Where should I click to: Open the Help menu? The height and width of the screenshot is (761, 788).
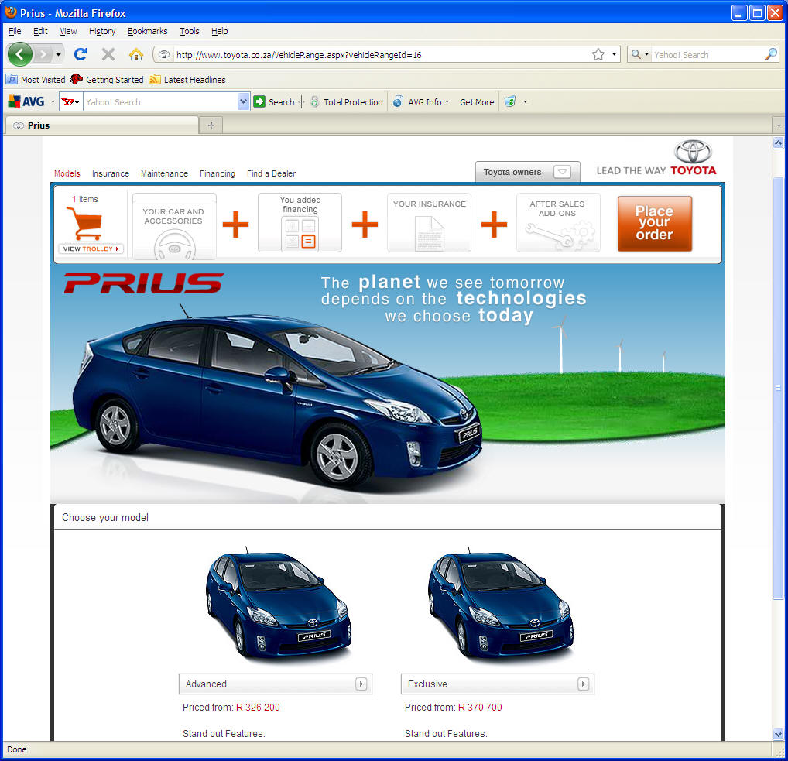click(220, 31)
